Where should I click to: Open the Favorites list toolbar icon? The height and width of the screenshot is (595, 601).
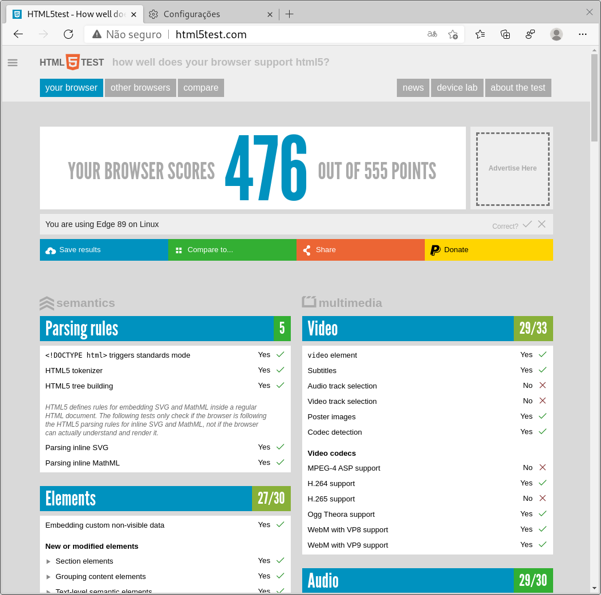[x=480, y=34]
